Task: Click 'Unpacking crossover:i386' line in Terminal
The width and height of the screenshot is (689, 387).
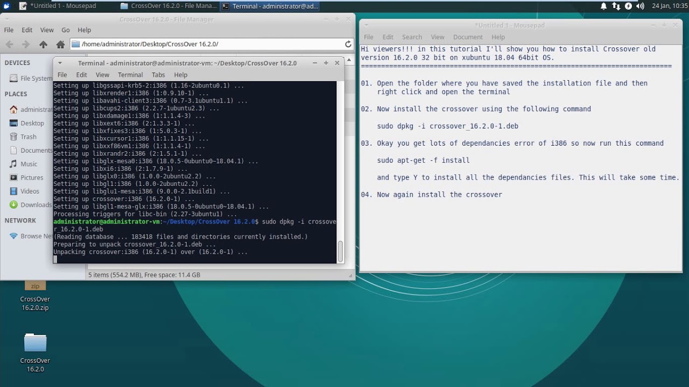Action: (x=150, y=252)
